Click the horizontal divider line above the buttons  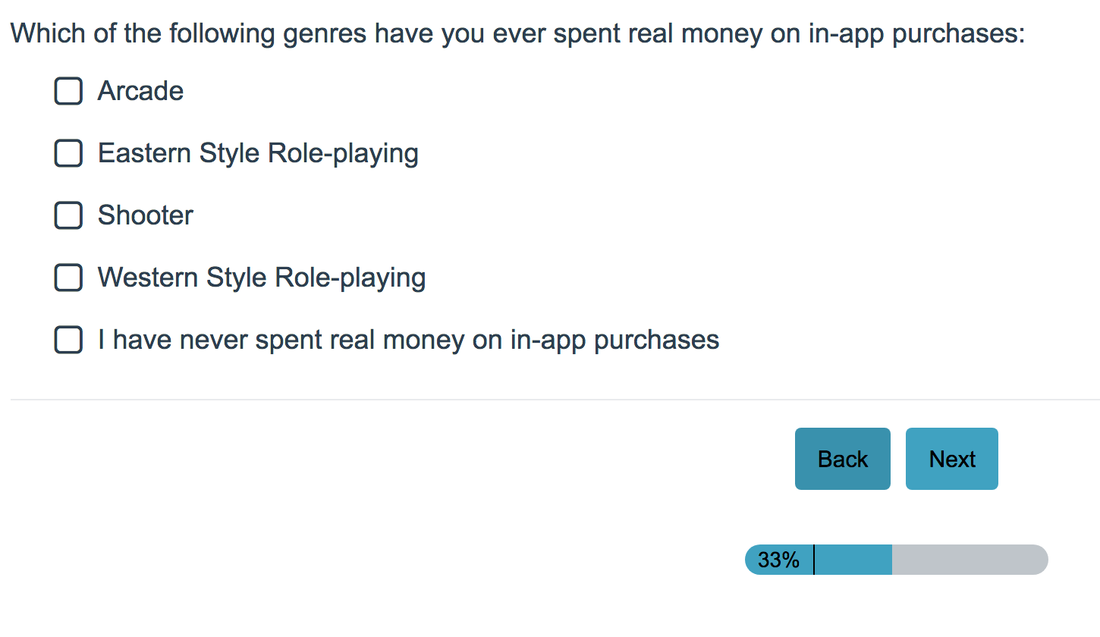click(554, 400)
